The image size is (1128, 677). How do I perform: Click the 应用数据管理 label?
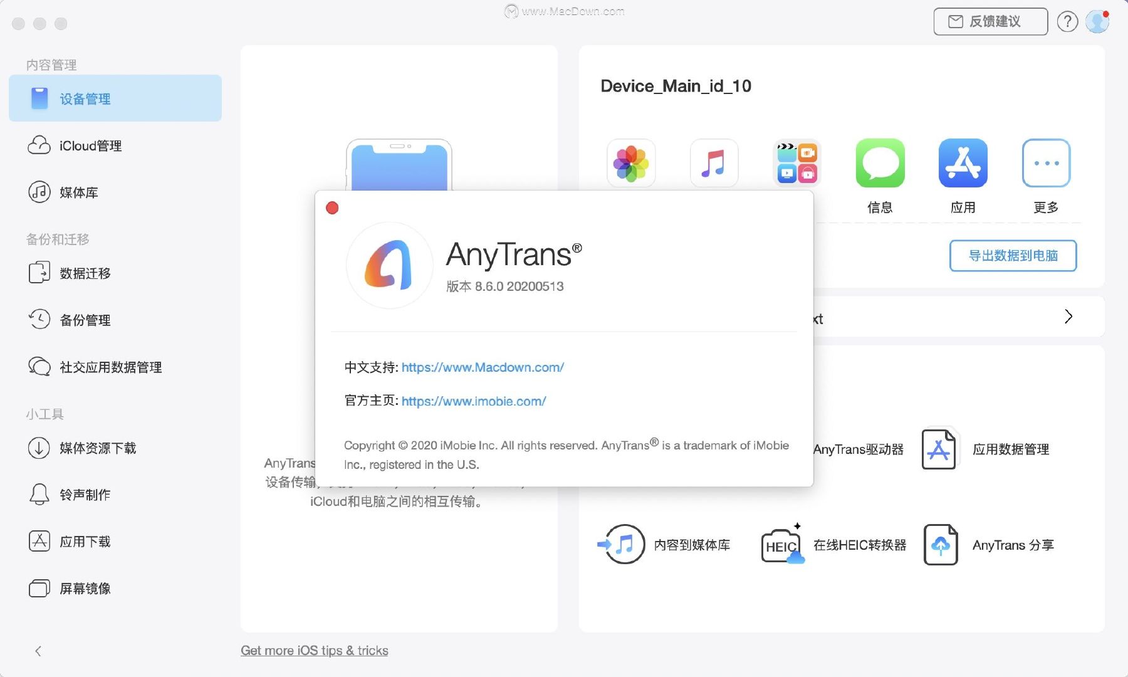click(1011, 449)
